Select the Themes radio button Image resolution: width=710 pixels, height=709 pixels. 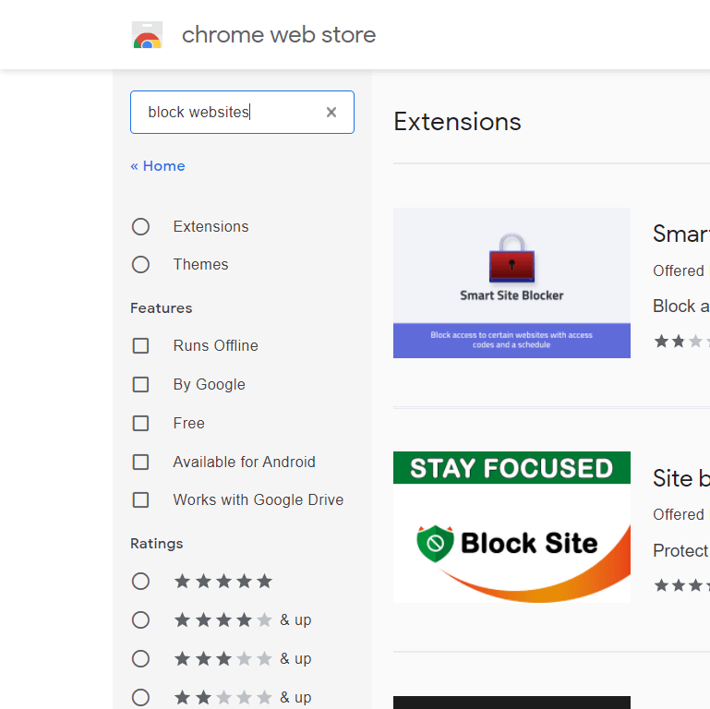pyautogui.click(x=140, y=264)
